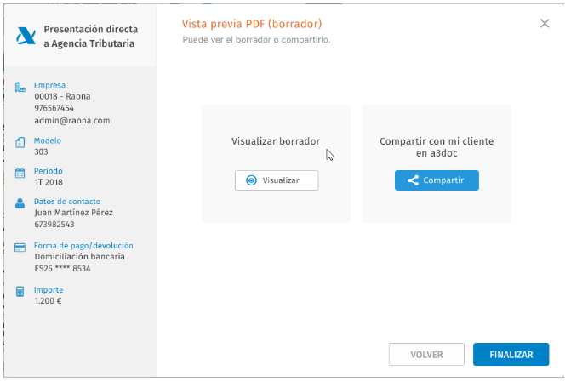The width and height of the screenshot is (571, 382).
Task: Click the Periodo calendar icon
Action: (20, 173)
